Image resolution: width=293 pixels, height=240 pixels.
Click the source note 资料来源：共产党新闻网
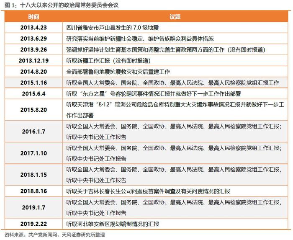[54, 235]
